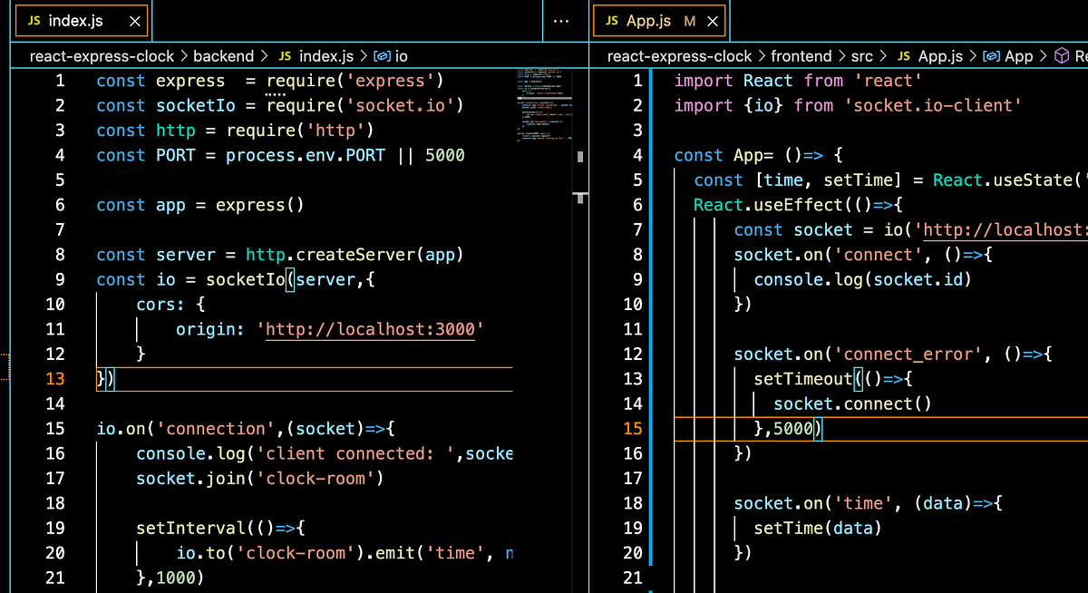1088x593 pixels.
Task: Open the src breadcrumb dropdown
Action: [x=862, y=55]
